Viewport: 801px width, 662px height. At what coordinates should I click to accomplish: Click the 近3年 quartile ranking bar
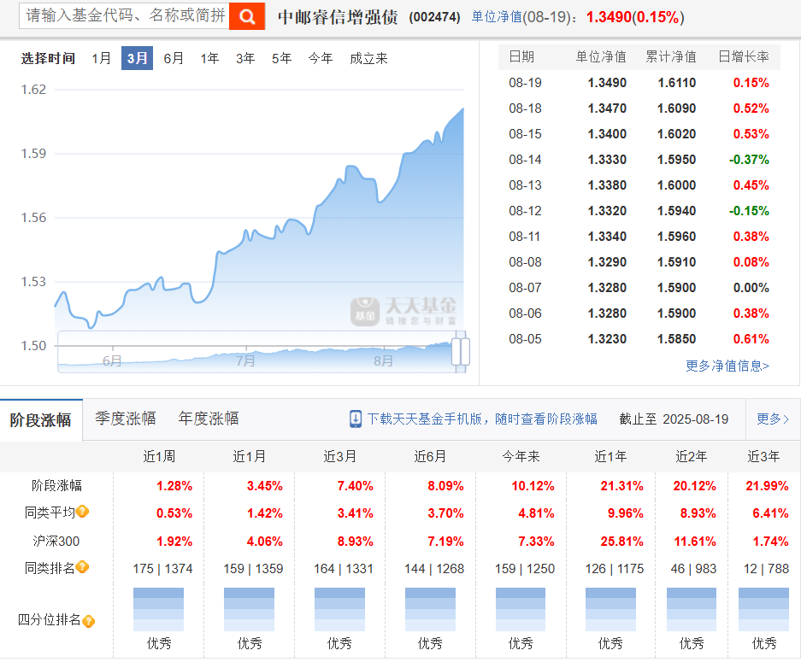tap(763, 609)
